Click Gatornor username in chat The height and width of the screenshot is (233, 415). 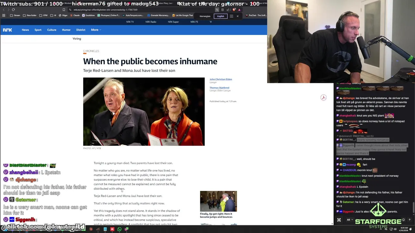349,202
